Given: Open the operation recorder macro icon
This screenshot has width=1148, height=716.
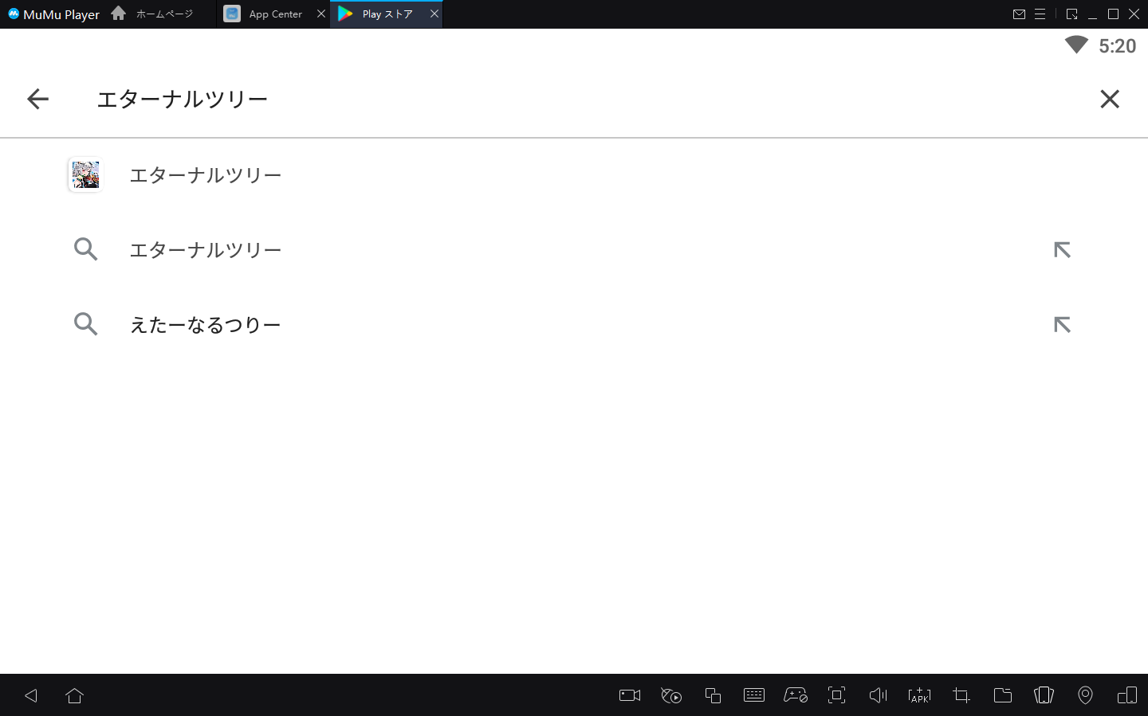Looking at the screenshot, I should click(671, 695).
